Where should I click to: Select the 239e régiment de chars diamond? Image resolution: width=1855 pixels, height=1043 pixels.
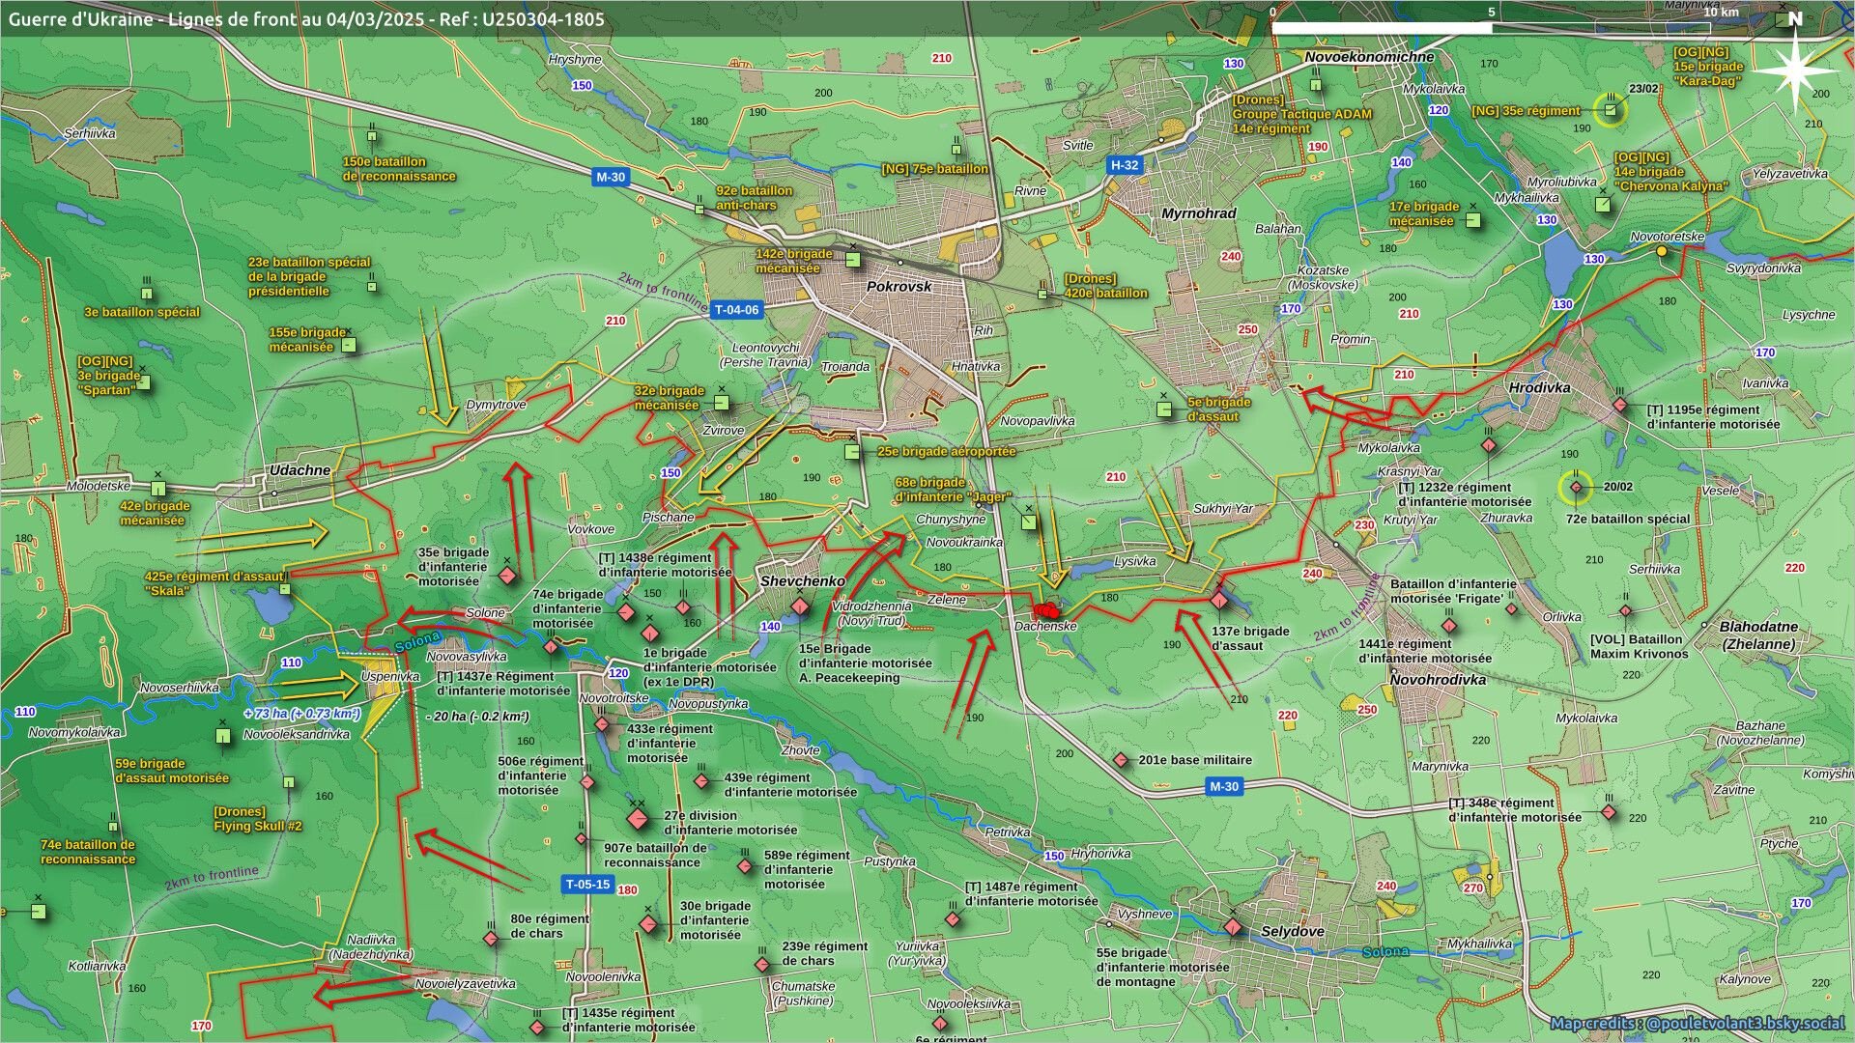pyautogui.click(x=762, y=965)
